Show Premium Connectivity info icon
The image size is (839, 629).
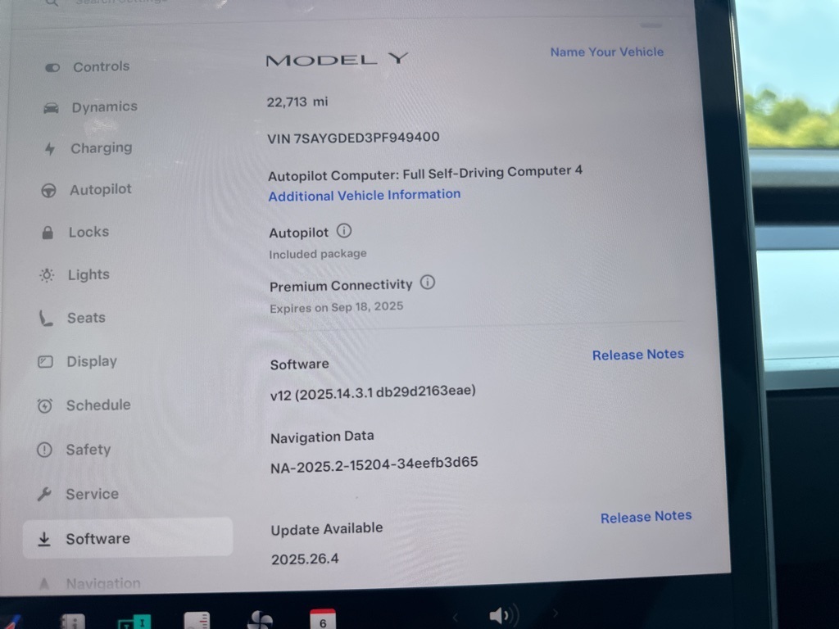click(x=428, y=283)
